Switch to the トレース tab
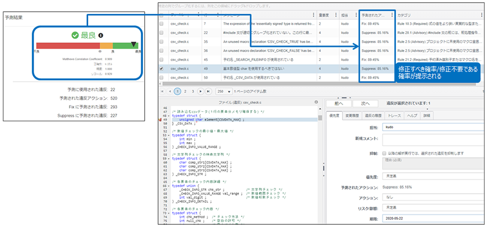 (x=395, y=116)
